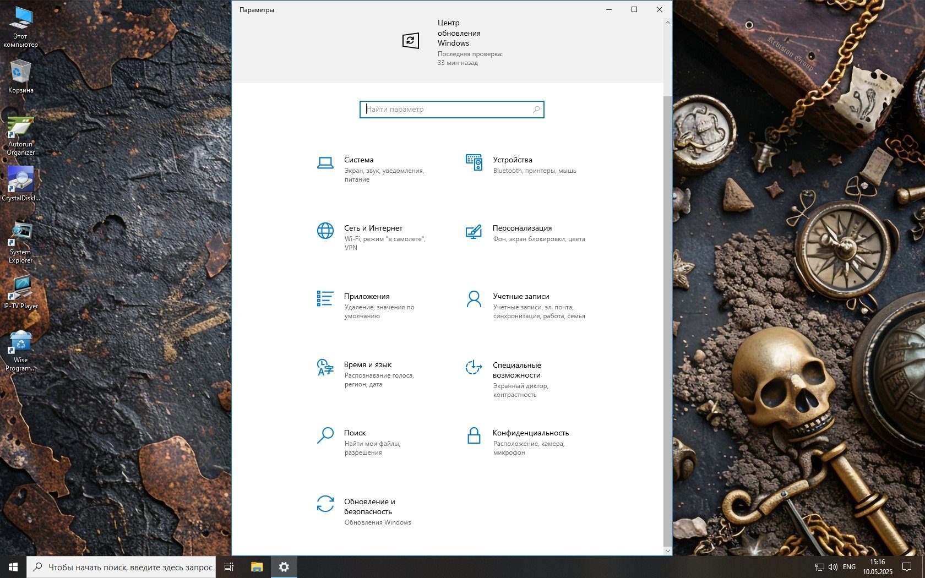The width and height of the screenshot is (925, 578).
Task: Open Обновление и безопасность settings
Action: click(325, 504)
